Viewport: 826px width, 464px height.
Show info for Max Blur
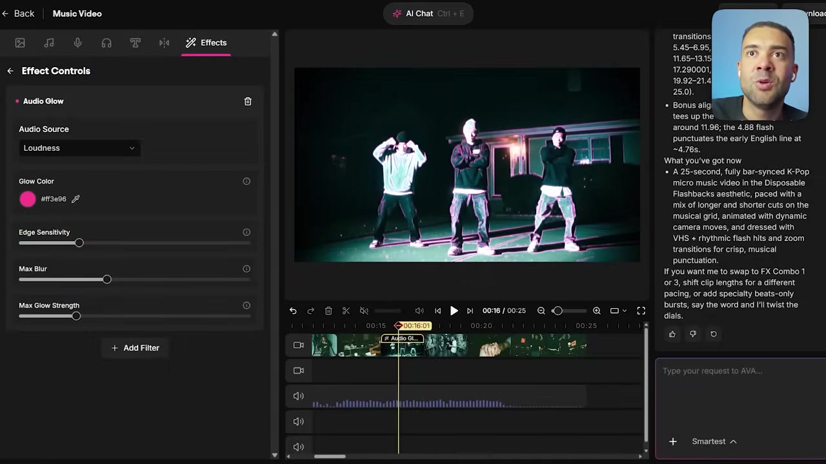247,269
